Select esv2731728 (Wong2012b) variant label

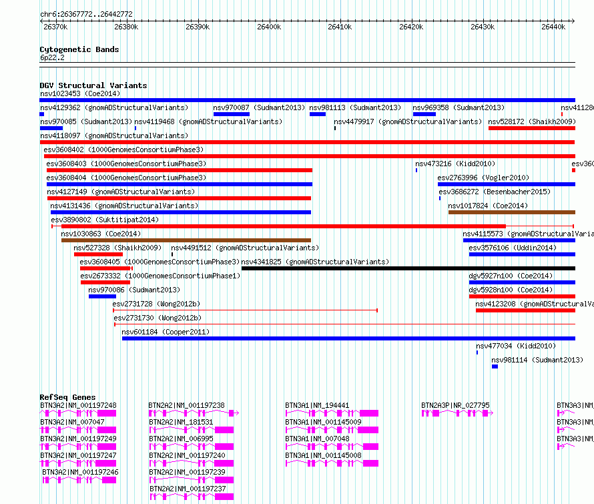point(156,304)
